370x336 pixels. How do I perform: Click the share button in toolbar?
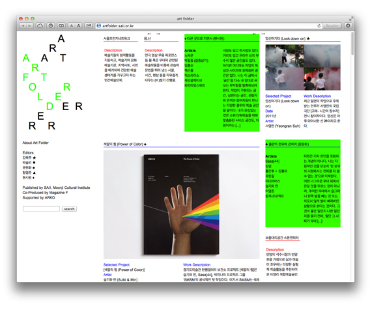[x=89, y=25]
